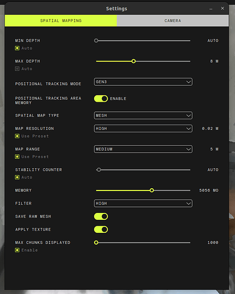Open the Map Resolution HIGH dropdown
This screenshot has height=294, width=235.
(x=143, y=129)
